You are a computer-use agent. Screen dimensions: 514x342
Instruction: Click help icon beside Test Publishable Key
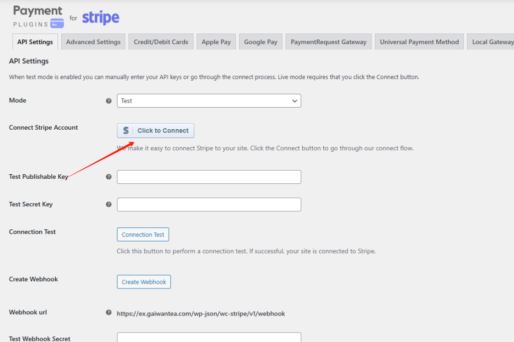pyautogui.click(x=108, y=177)
